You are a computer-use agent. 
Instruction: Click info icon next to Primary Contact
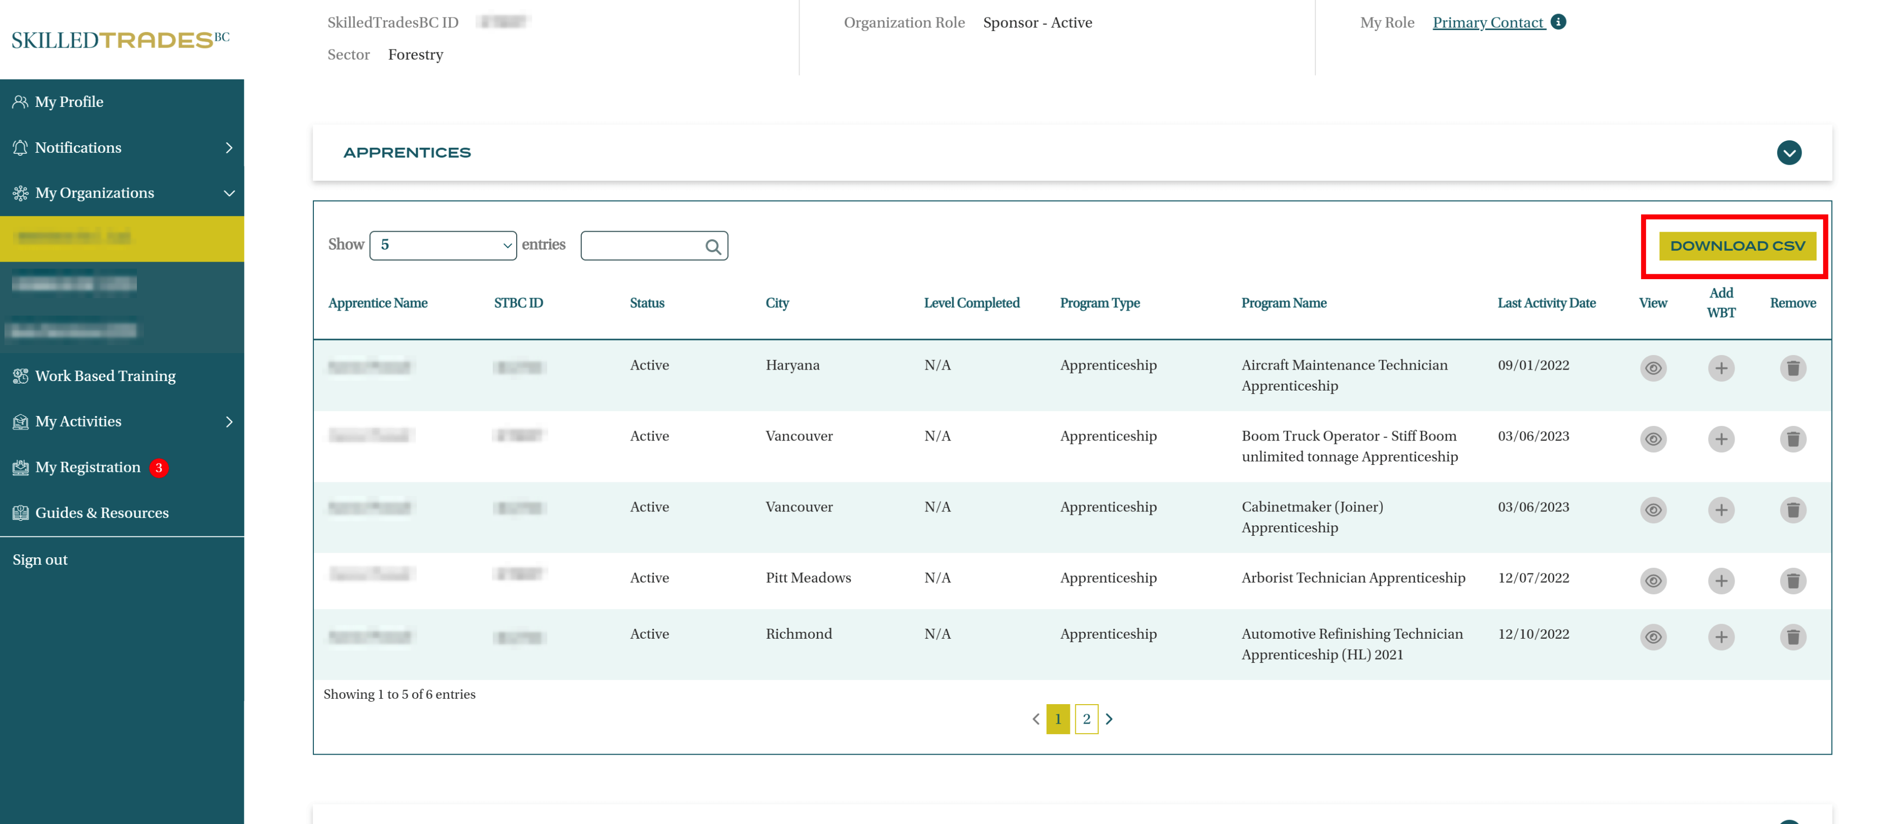tap(1559, 22)
